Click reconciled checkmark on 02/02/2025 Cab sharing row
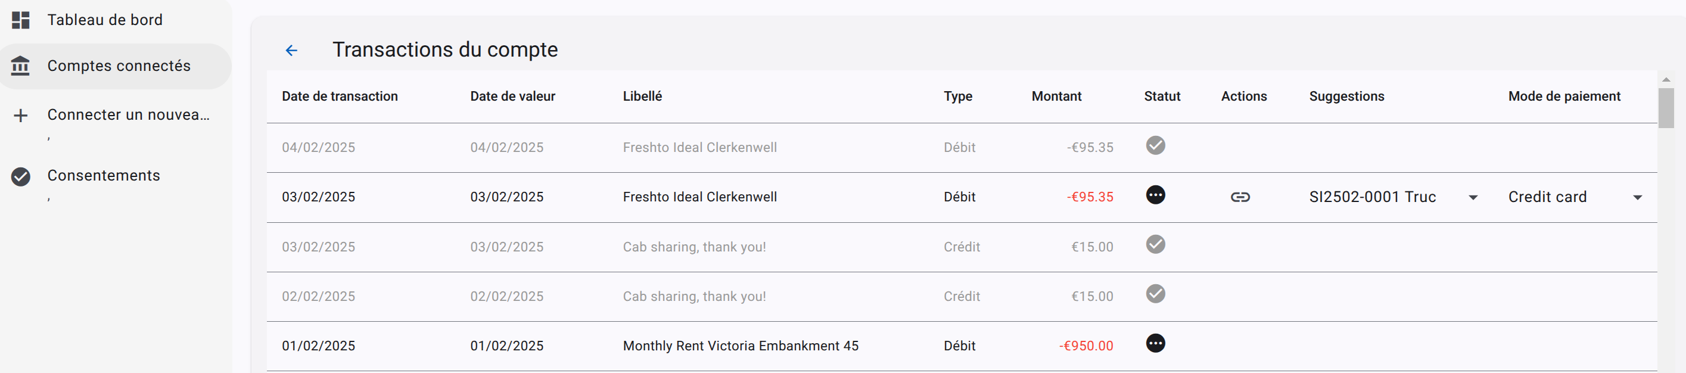The width and height of the screenshot is (1686, 373). 1155,294
